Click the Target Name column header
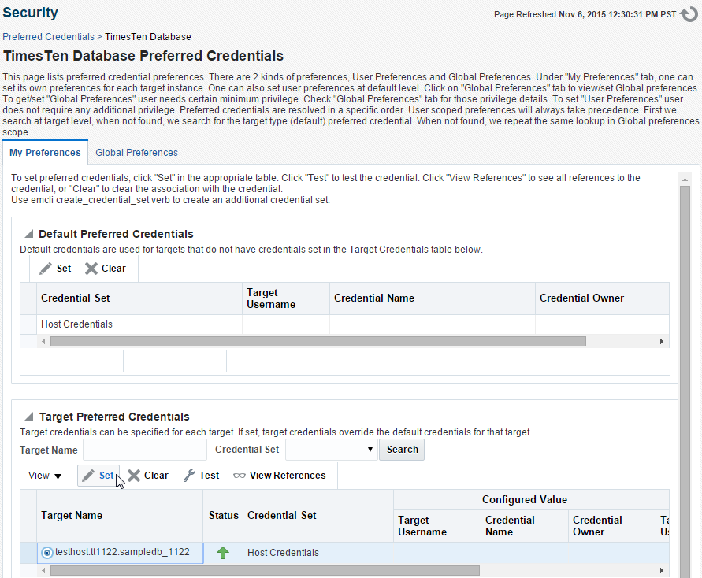This screenshot has height=578, width=702. click(x=120, y=516)
